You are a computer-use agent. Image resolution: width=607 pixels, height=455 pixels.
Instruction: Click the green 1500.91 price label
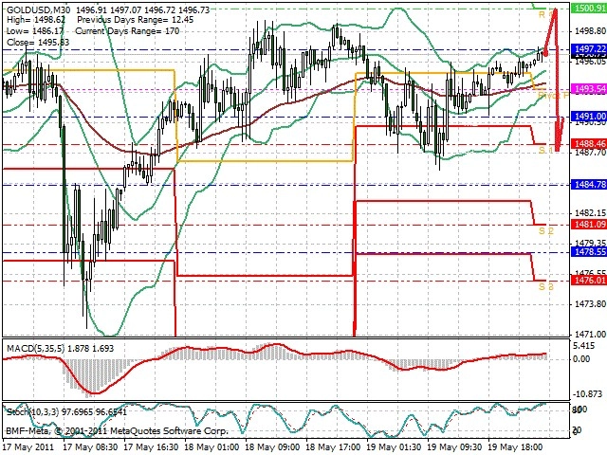(x=589, y=9)
